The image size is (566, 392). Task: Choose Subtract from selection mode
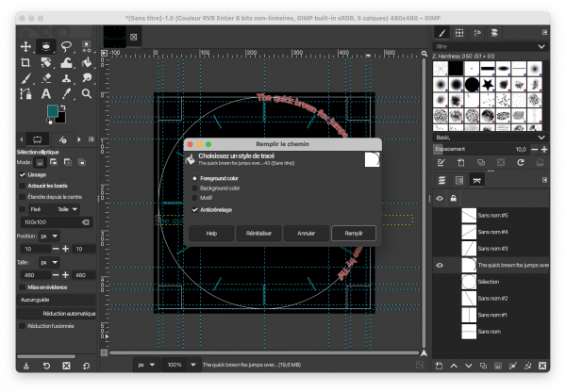[68, 162]
